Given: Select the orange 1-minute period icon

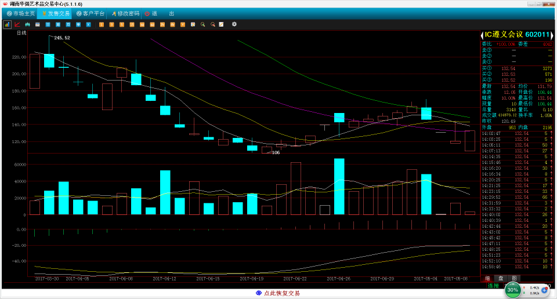Looking at the screenshot, I should (102, 24).
